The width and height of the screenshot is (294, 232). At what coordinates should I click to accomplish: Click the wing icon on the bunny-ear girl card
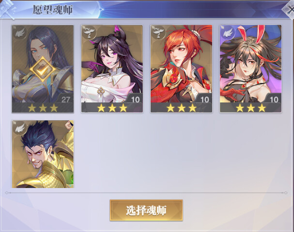click(228, 32)
